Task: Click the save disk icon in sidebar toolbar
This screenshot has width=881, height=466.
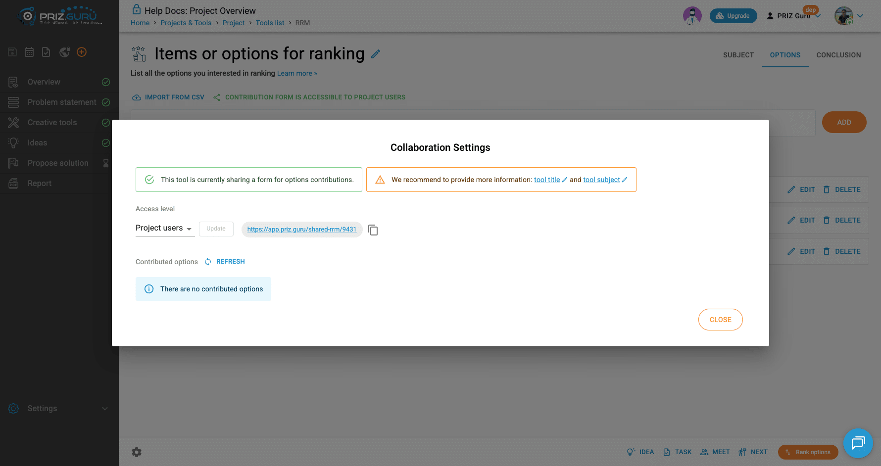Action: 12,52
